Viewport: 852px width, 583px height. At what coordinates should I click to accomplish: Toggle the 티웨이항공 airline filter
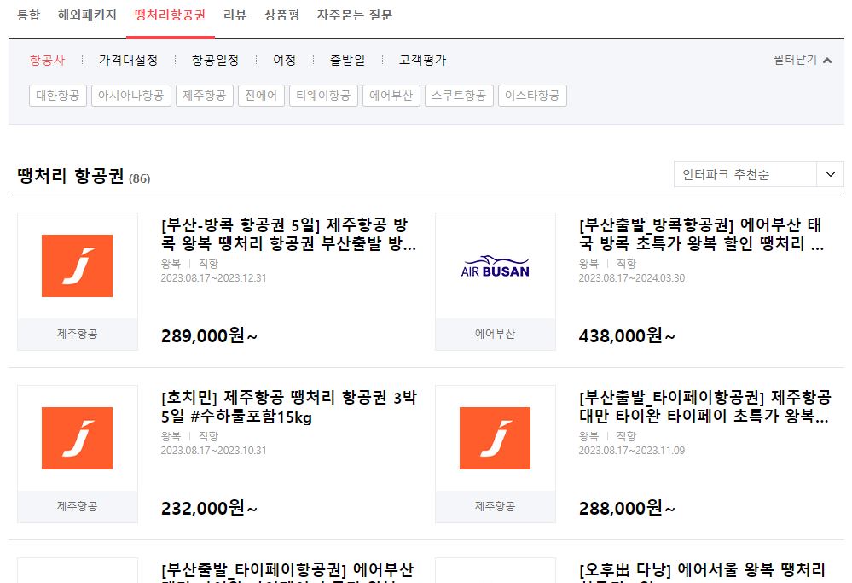pyautogui.click(x=323, y=96)
